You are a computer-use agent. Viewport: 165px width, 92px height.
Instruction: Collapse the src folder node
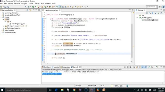tap(3, 19)
